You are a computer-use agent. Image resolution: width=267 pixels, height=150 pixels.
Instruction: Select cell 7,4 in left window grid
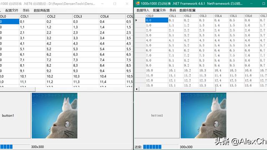(x=112, y=60)
